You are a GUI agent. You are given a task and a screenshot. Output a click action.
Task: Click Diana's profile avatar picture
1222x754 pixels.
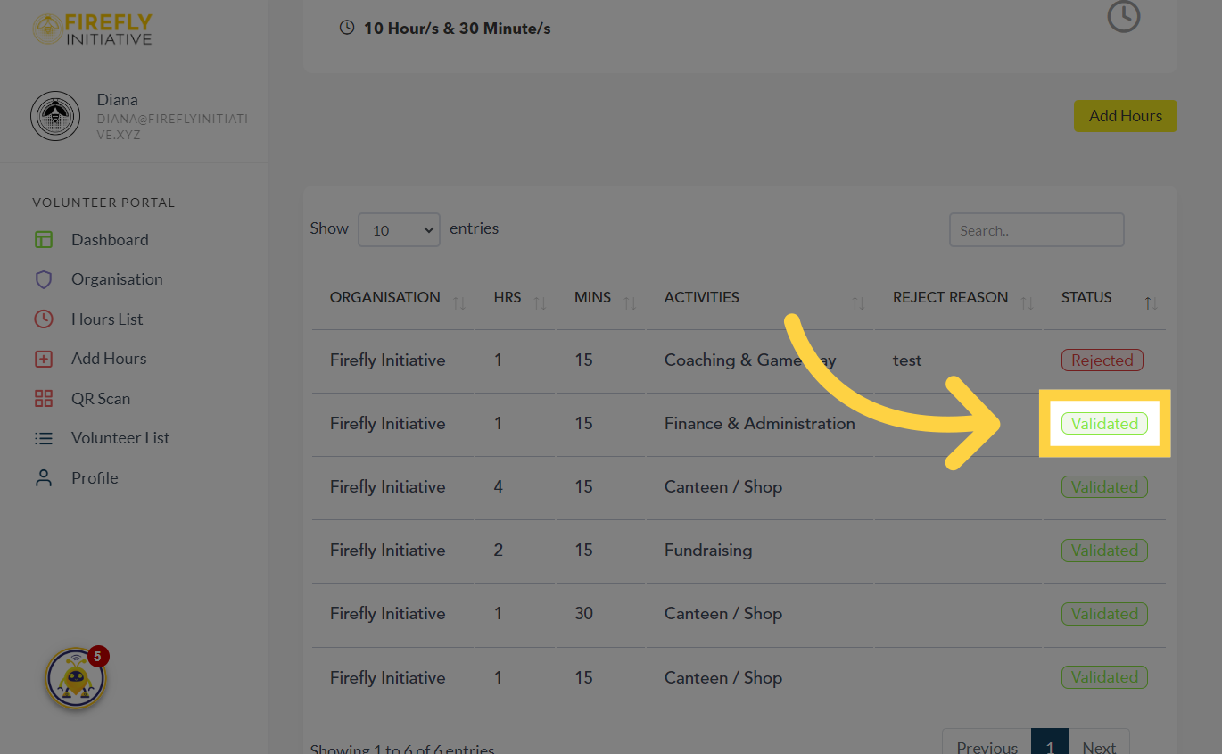coord(55,115)
